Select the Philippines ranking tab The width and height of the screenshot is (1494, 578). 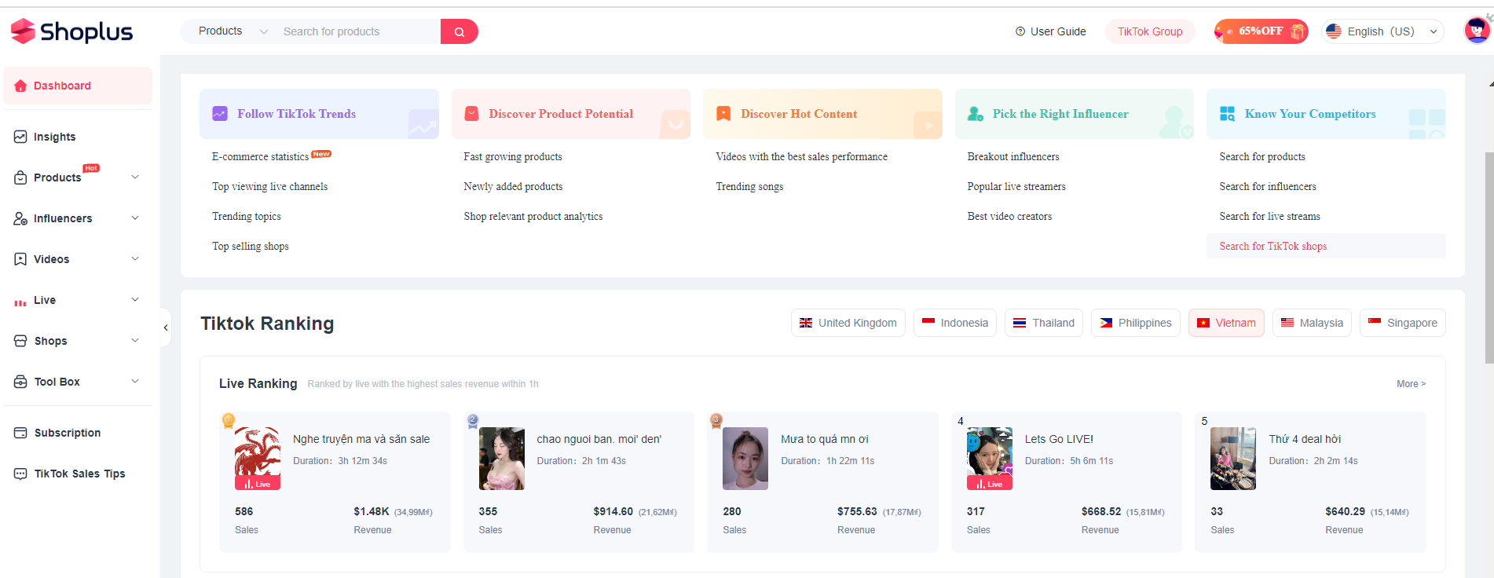tap(1136, 323)
